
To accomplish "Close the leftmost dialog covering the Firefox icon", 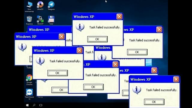I will tap(61, 37).
